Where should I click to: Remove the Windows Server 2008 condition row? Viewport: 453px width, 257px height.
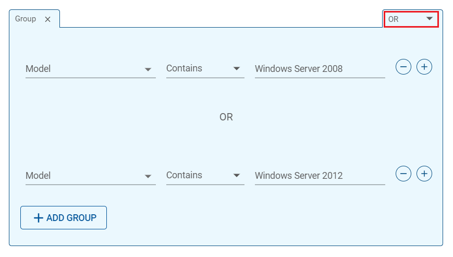tap(403, 67)
